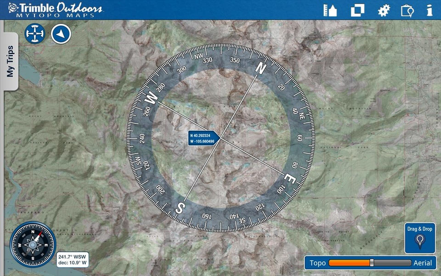The width and height of the screenshot is (441, 276).
Task: Click the 160 degree marking on the compass
Action: (206, 216)
